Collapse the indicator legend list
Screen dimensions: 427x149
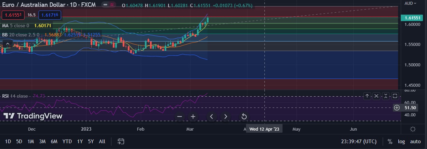point(7,44)
